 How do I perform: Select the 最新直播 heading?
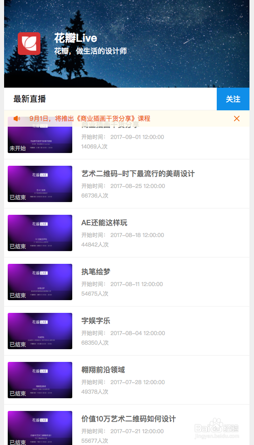pyautogui.click(x=30, y=99)
